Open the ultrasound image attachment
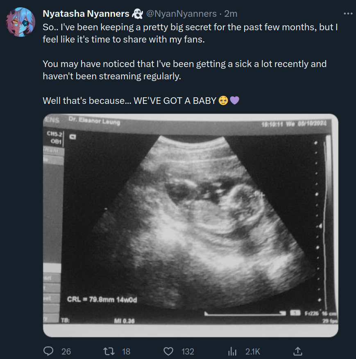Viewport: 356px width, 359px height. pyautogui.click(x=190, y=225)
